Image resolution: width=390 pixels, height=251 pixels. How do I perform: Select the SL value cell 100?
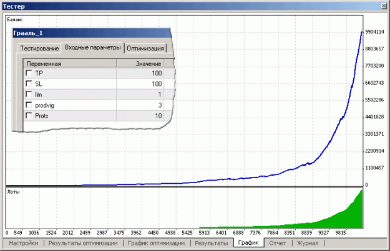140,83
